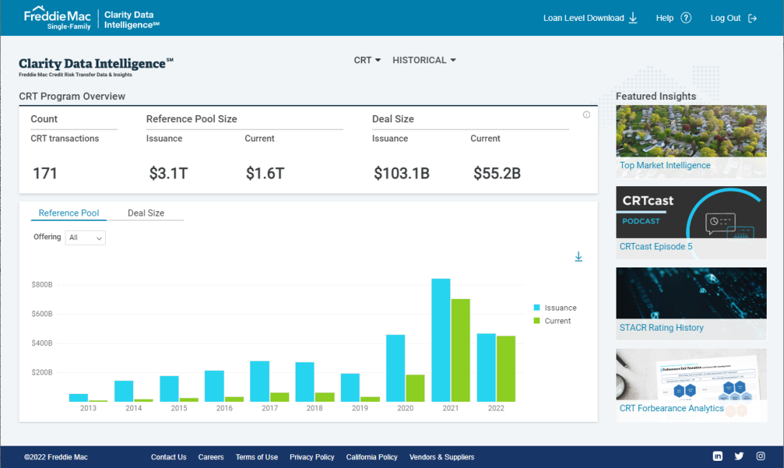The width and height of the screenshot is (784, 468).
Task: Click the Log Out link
Action: 726,18
